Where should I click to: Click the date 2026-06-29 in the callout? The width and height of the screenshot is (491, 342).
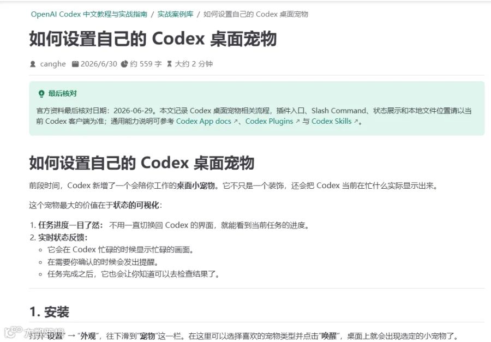coord(133,111)
